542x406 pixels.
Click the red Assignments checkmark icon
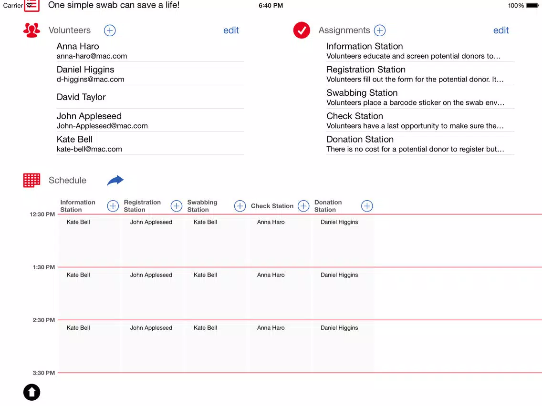pyautogui.click(x=302, y=30)
